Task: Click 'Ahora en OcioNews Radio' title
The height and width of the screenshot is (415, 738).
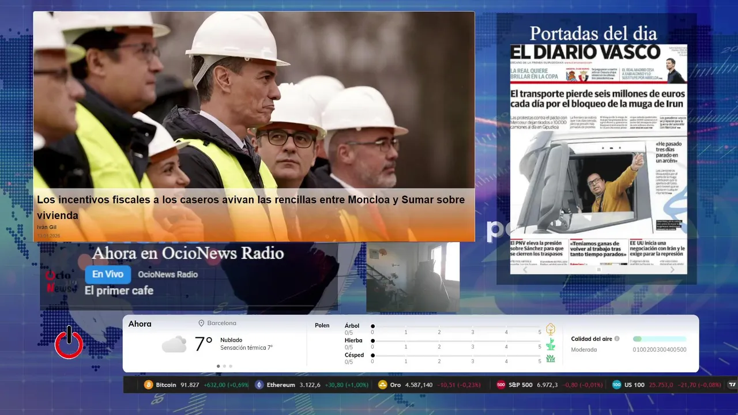Action: 188,253
